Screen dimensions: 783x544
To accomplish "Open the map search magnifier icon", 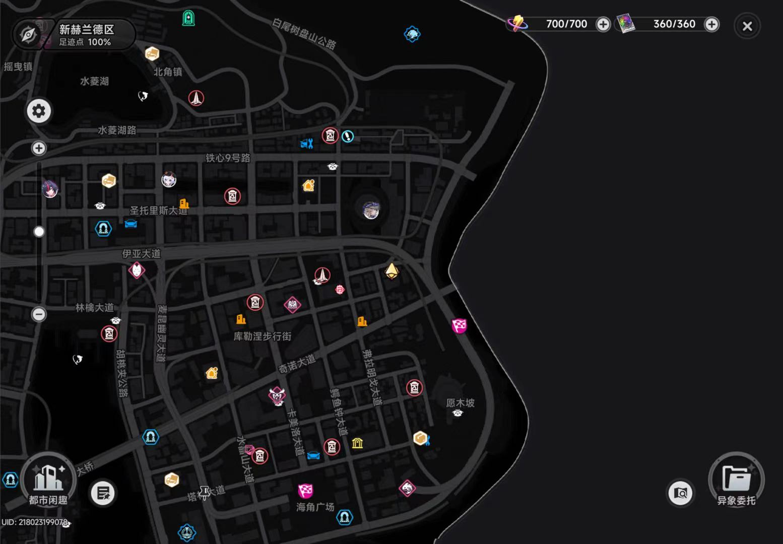I will (x=681, y=493).
